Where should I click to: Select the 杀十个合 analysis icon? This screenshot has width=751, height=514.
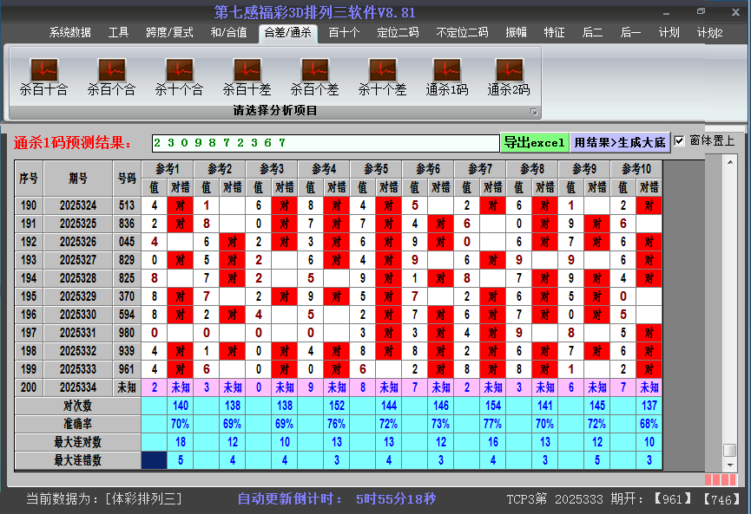pyautogui.click(x=179, y=71)
